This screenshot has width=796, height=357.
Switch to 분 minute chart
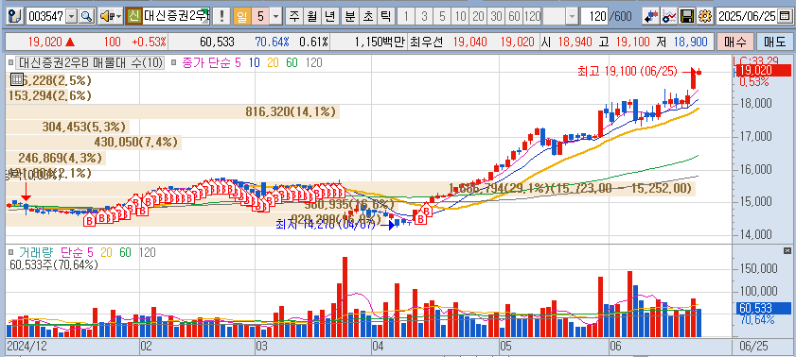[x=350, y=16]
